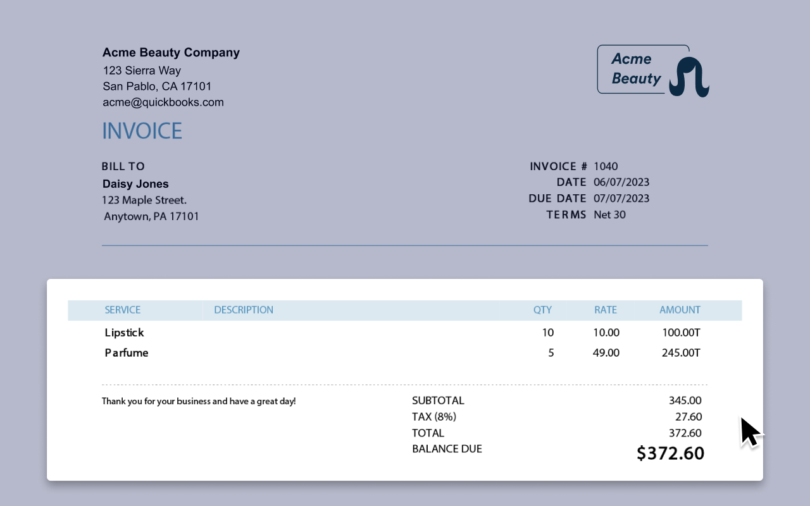This screenshot has height=506, width=810.
Task: Click the acme@quickbooks.com email address
Action: tap(163, 102)
